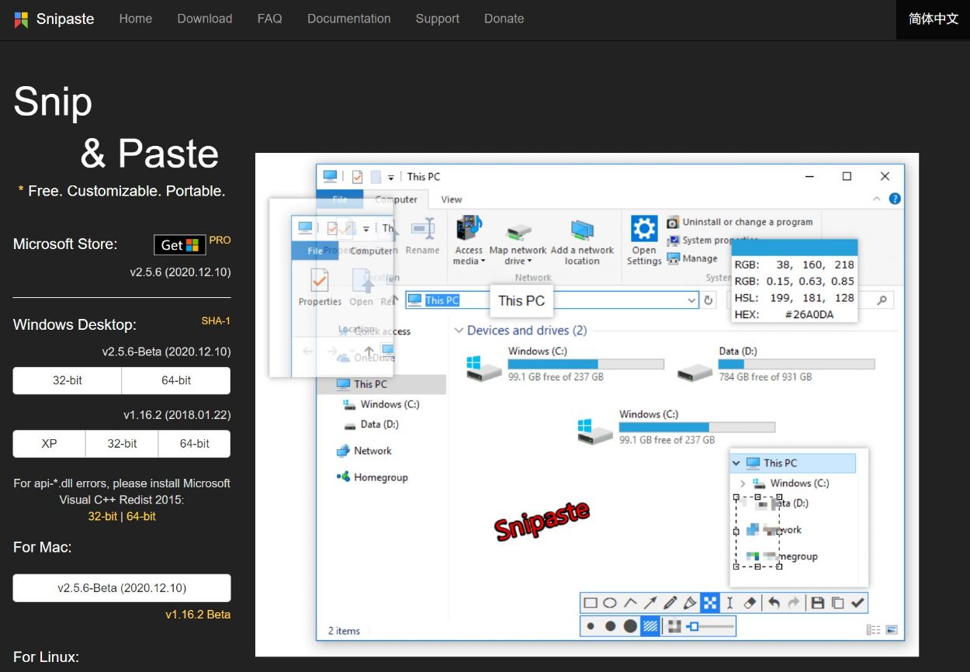Click the mosaic intensity slider handle
970x672 pixels.
(x=695, y=626)
